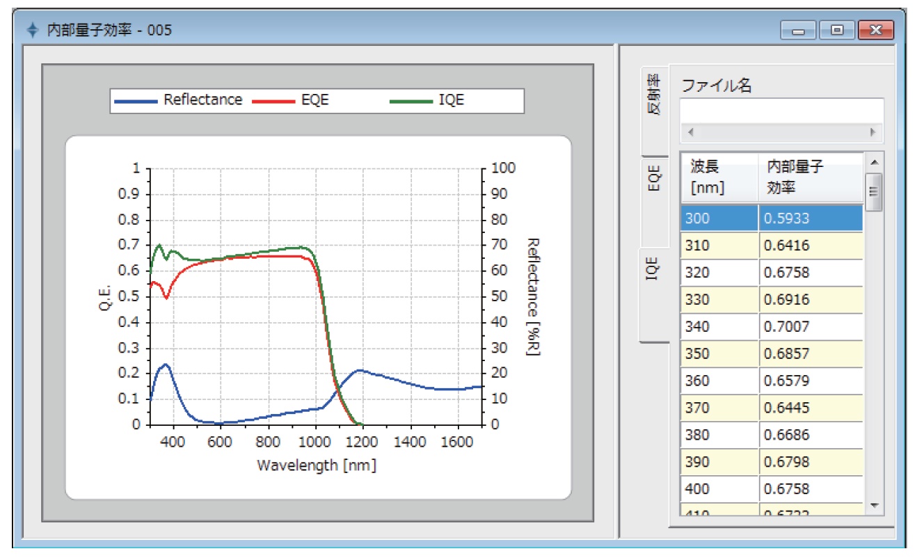
Task: Click the EQE legend entry in chart
Action: (x=289, y=100)
